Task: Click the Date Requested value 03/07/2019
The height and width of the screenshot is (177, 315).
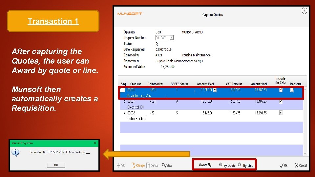Action: (163, 49)
